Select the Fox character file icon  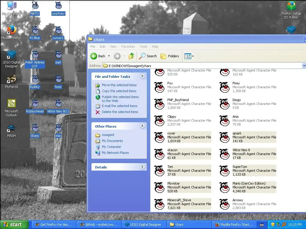(x=160, y=87)
